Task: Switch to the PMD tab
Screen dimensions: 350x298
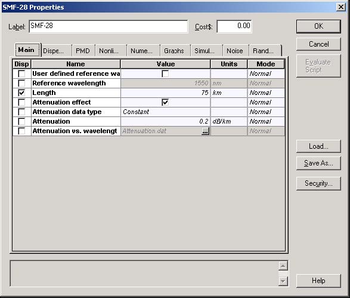Action: 83,51
